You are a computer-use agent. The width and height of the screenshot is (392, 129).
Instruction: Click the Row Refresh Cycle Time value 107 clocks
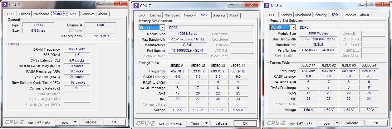click(x=77, y=82)
